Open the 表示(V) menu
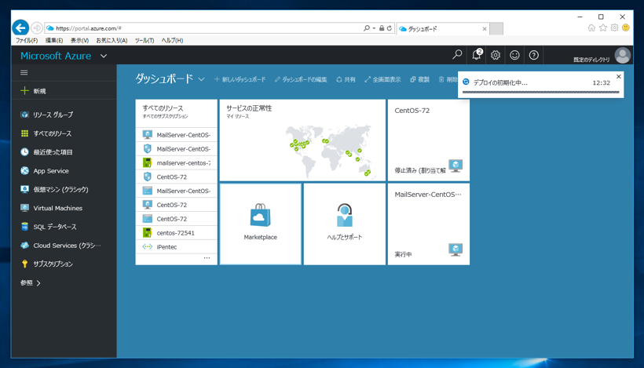The width and height of the screenshot is (644, 368). 79,40
